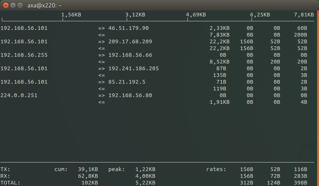This screenshot has height=186, width=319.
Task: Click source 192.168.56.101 in 209.17.68.209 row
Action: click(24, 41)
